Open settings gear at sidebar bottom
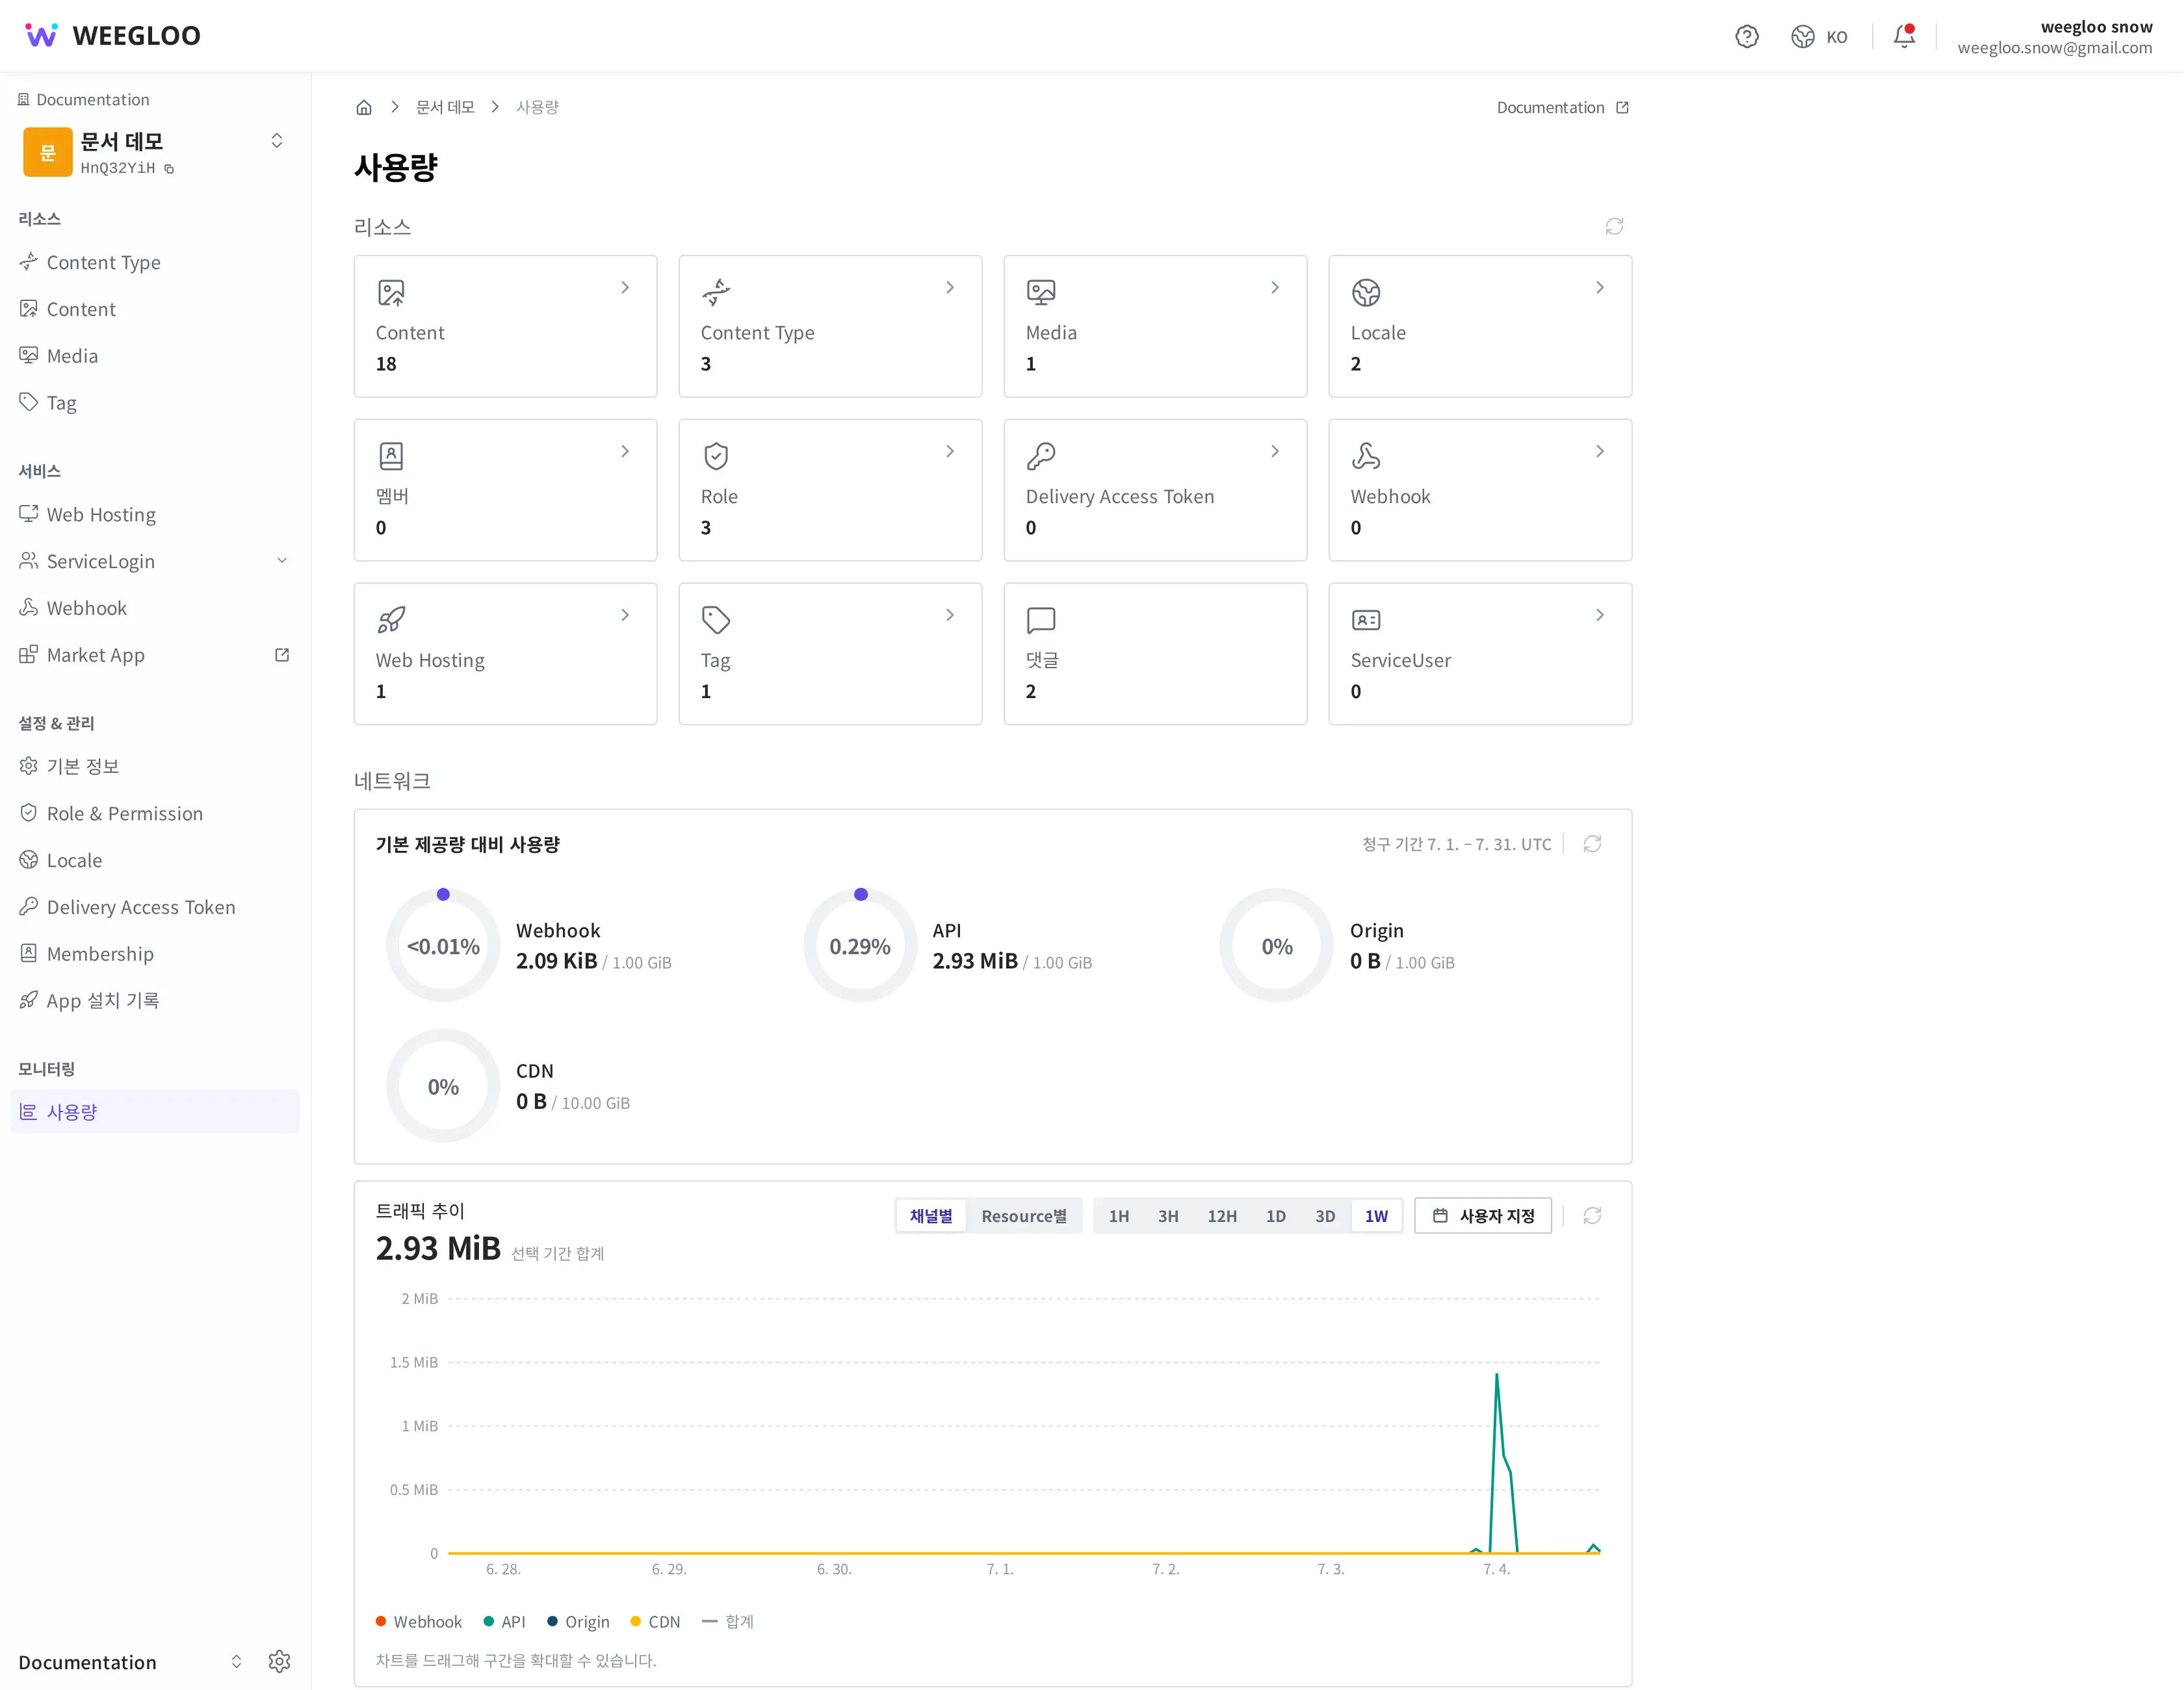The height and width of the screenshot is (1690, 2184). coord(279,1661)
